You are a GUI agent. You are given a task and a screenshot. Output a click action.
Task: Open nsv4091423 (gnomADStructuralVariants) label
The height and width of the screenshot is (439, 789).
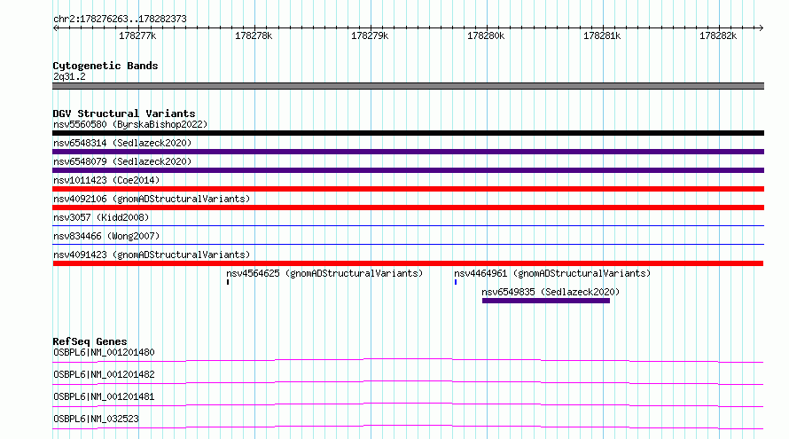(152, 255)
